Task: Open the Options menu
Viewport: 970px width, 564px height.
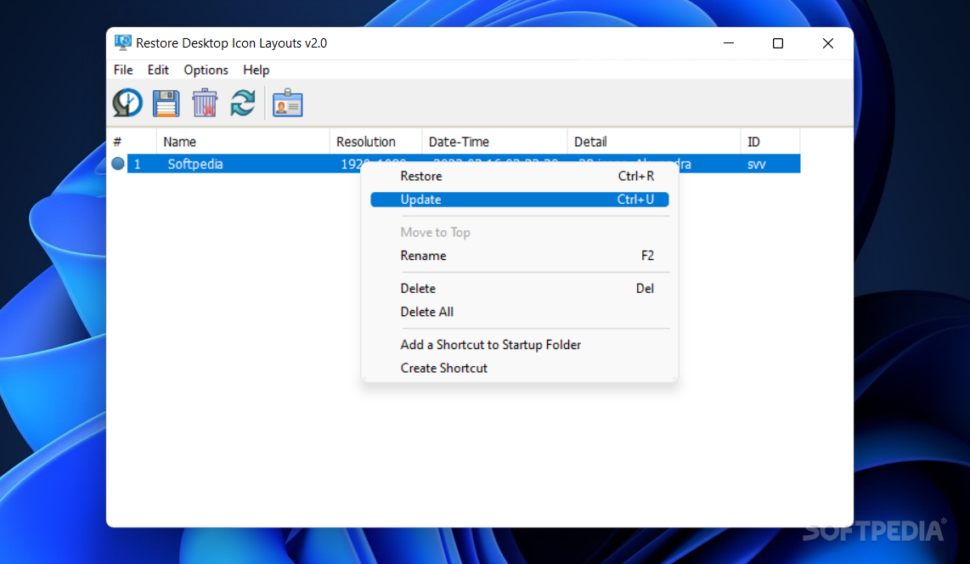Action: 206,70
